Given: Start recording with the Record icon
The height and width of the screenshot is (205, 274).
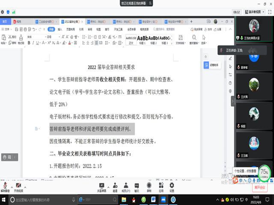Looking at the screenshot, I should click(x=149, y=187).
